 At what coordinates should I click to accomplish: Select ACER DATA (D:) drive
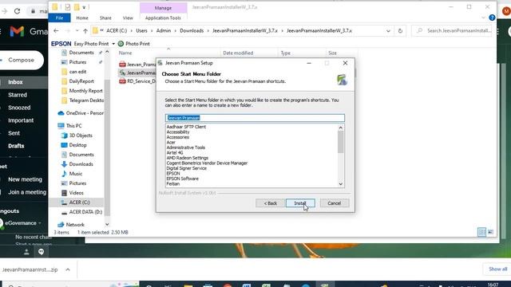(81, 212)
